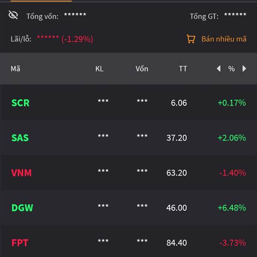Tap the shopping cart icon
The width and height of the screenshot is (257, 257).
tap(191, 39)
